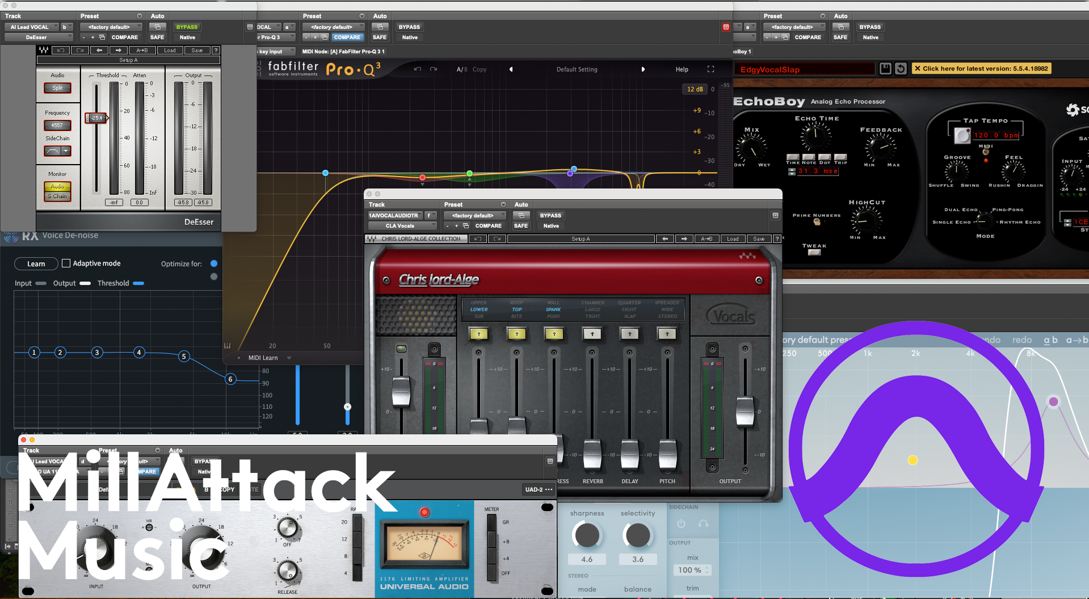Toggle the BYPASS button on DeEsser plugin
This screenshot has height=599, width=1089.
coord(187,27)
